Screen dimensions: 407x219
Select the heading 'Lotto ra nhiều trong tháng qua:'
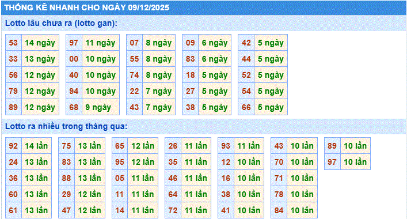pyautogui.click(x=66, y=127)
